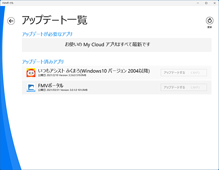
Task: Open the いつもアシスト ふくまろ owl app icon
Action: point(31,72)
